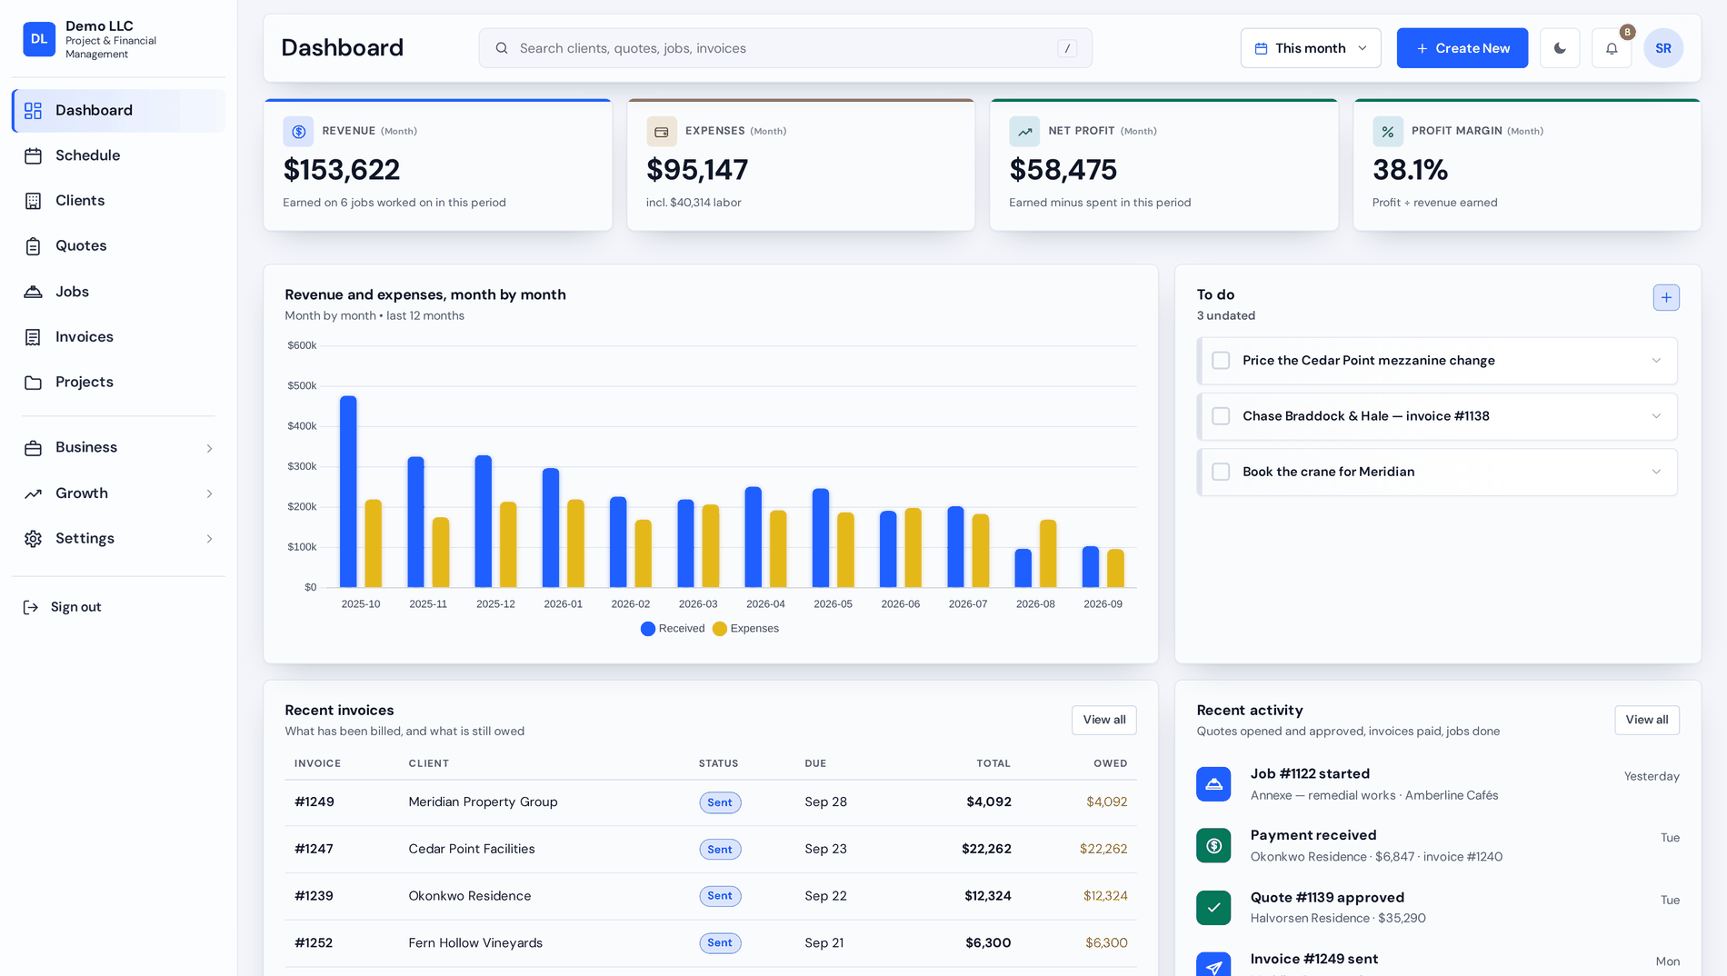The height and width of the screenshot is (976, 1727).
Task: Toggle dark mode with moon icon
Action: tap(1560, 48)
